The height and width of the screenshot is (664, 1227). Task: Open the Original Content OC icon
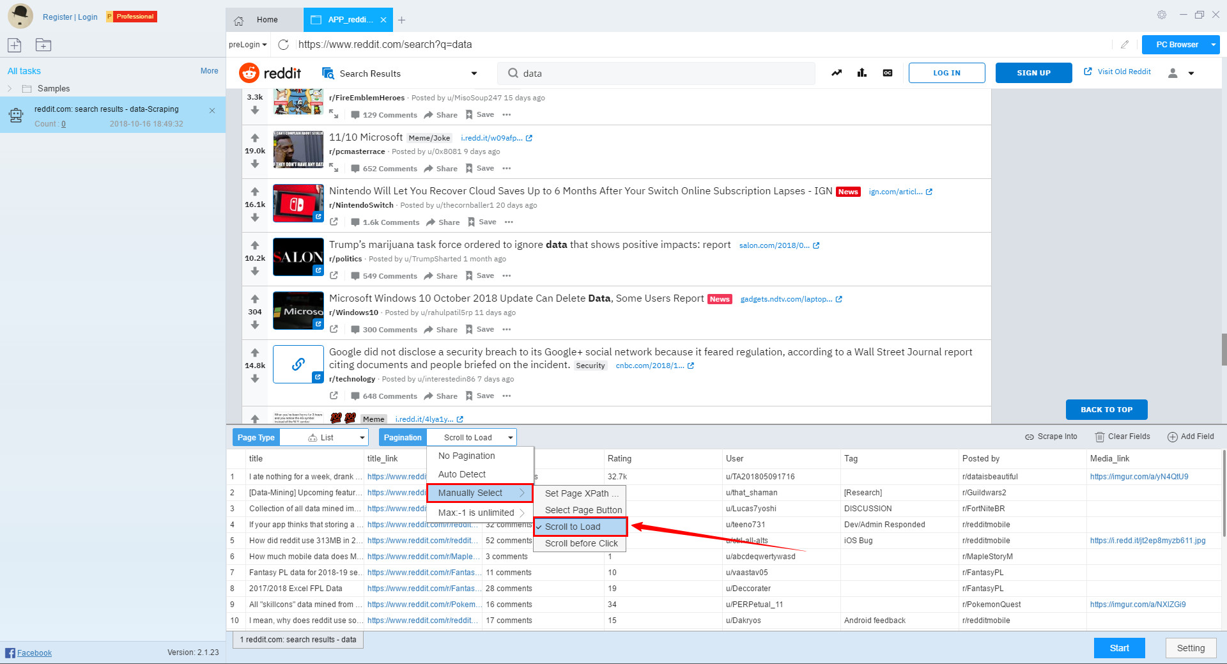tap(888, 73)
